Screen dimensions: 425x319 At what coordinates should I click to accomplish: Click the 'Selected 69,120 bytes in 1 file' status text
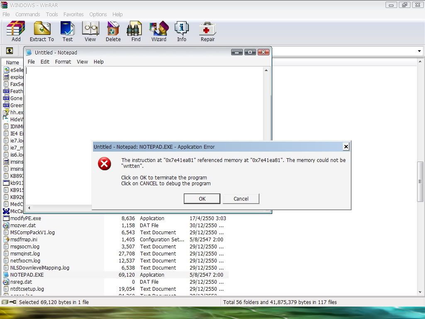[54, 302]
